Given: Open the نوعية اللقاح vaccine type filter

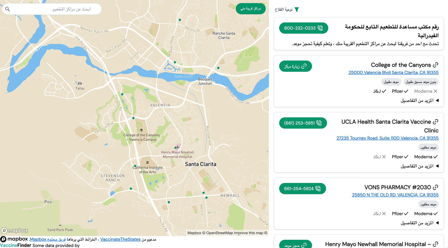Looking at the screenshot, I should (x=287, y=10).
